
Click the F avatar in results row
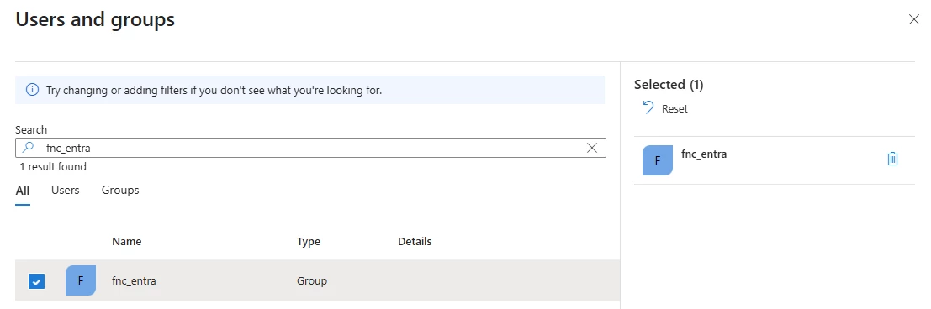(x=81, y=280)
